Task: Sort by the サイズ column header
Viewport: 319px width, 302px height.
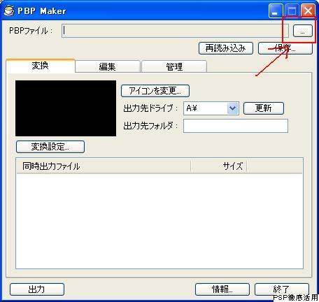Action: click(x=219, y=166)
